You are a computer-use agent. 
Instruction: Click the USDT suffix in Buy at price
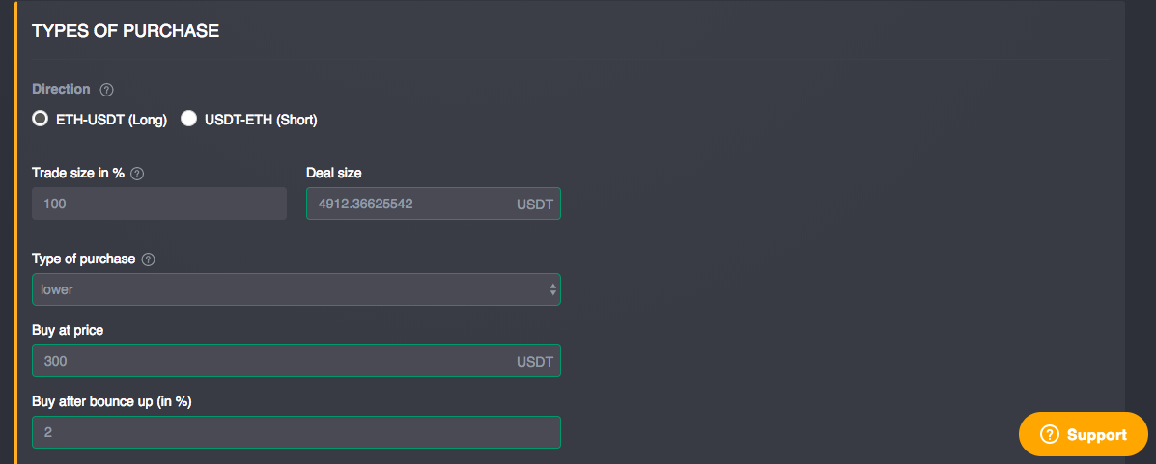(x=534, y=362)
